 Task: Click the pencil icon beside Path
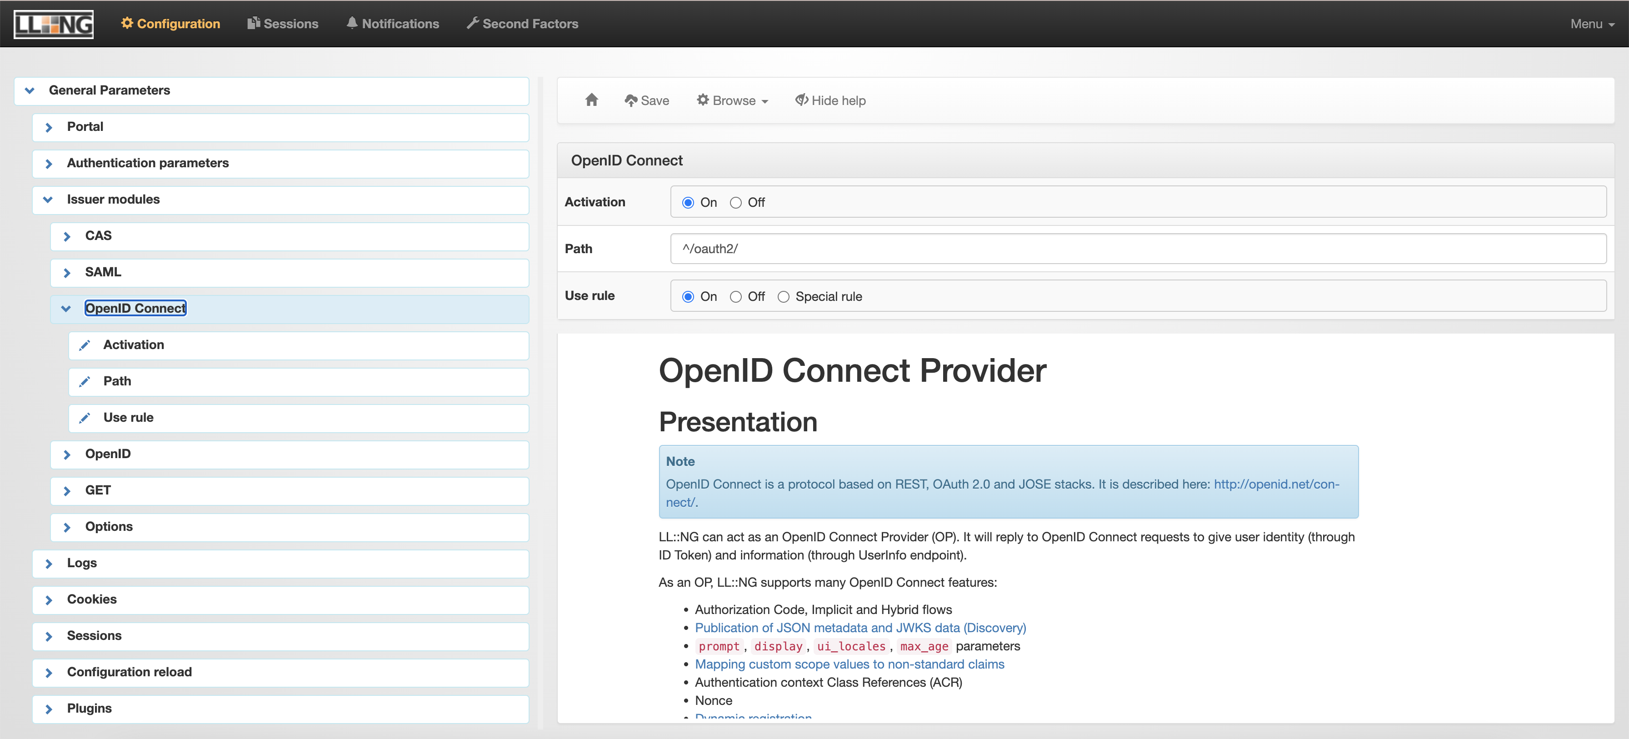tap(85, 382)
